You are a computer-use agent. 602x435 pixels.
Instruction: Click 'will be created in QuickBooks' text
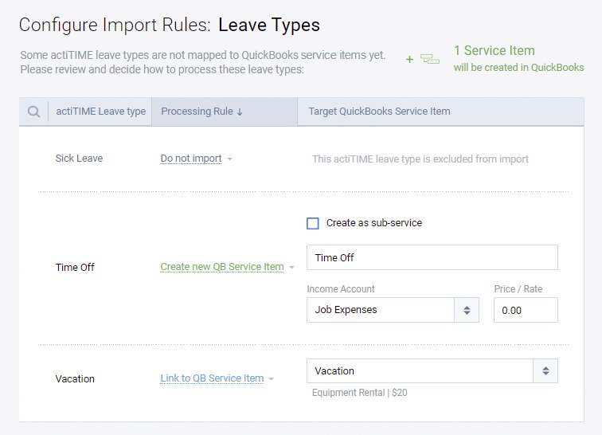[518, 67]
